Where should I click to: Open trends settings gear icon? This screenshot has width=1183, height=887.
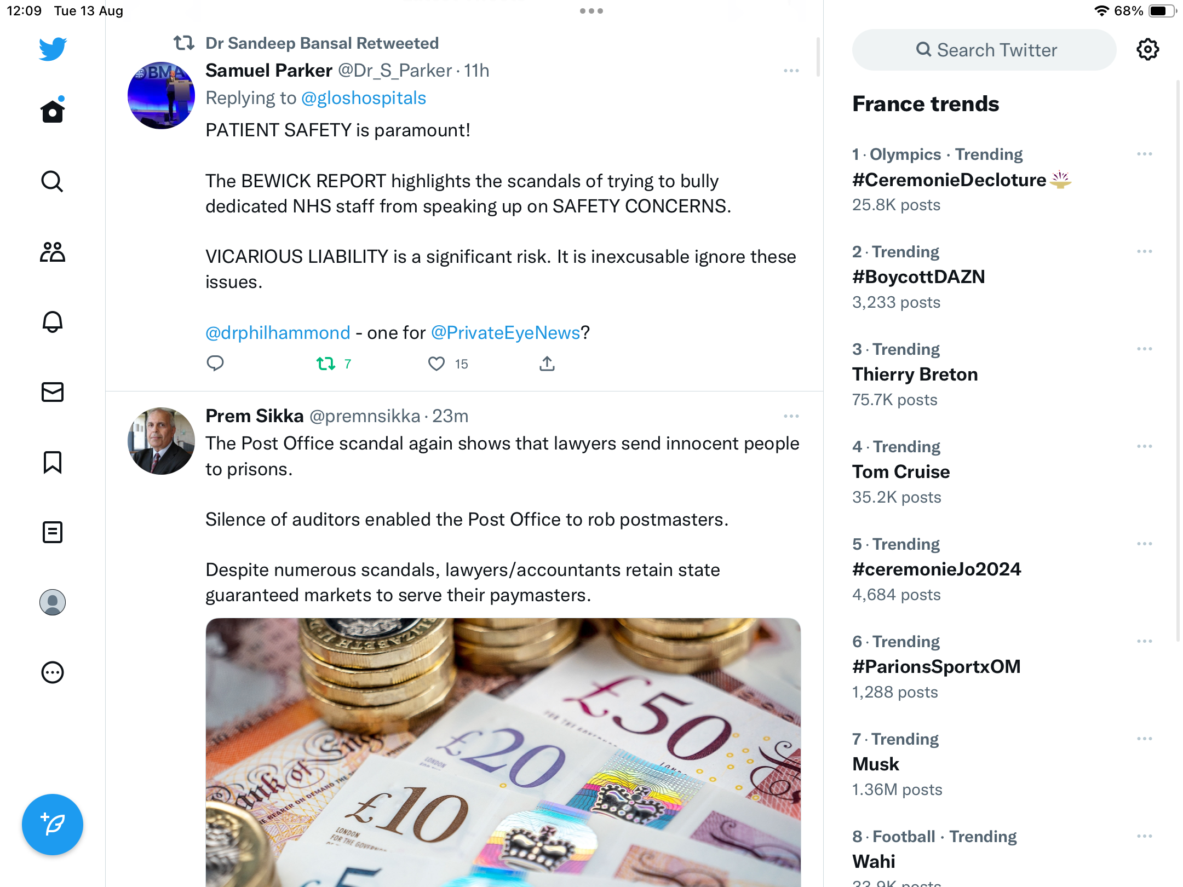pyautogui.click(x=1147, y=50)
